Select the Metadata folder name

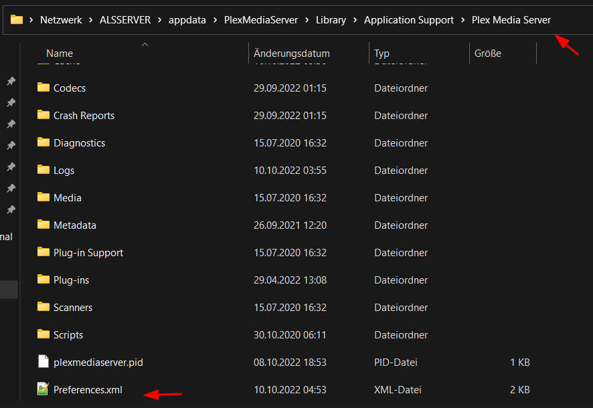click(75, 225)
